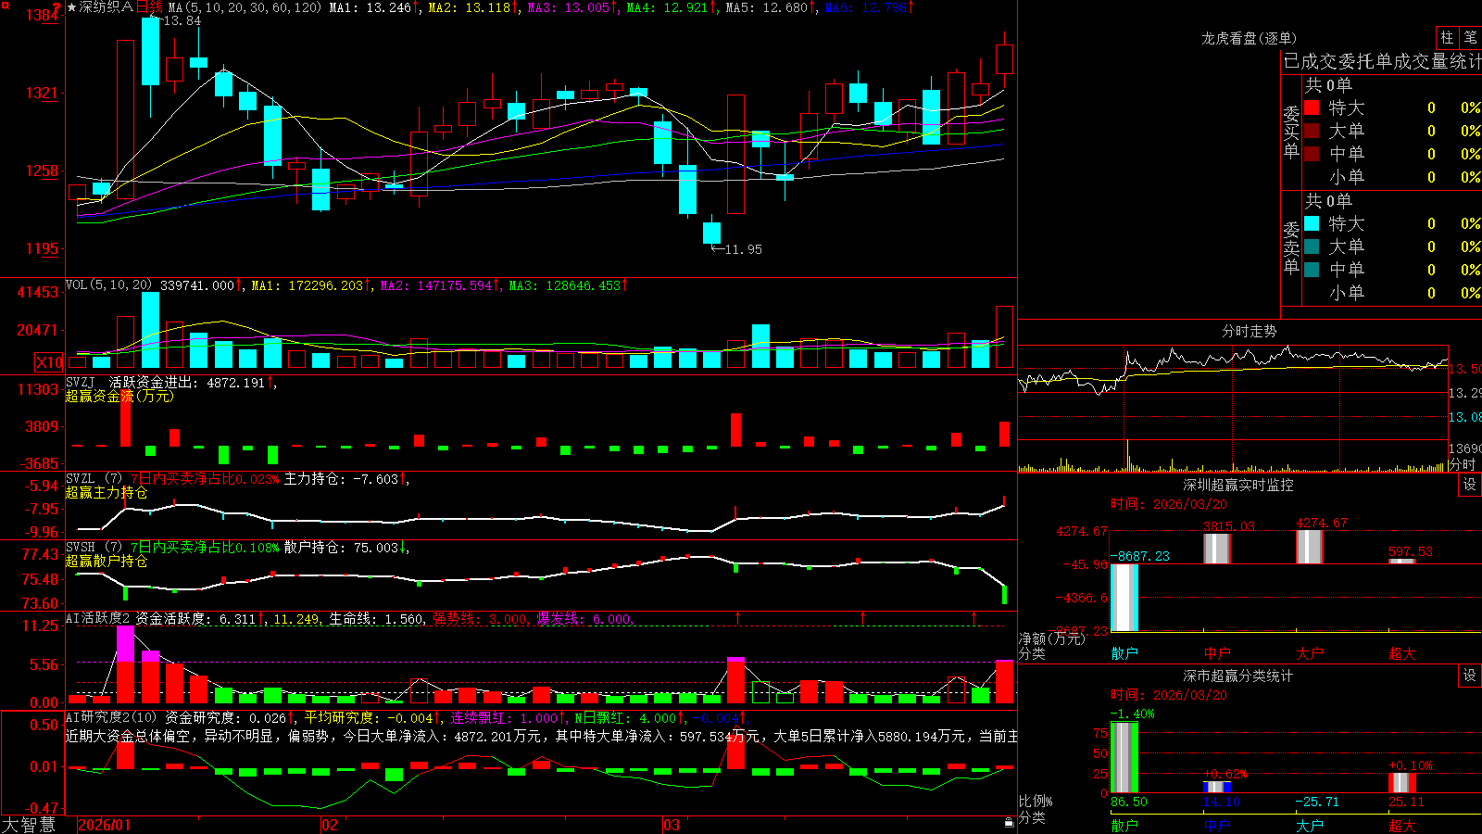Viewport: 1482px width, 834px height.
Task: Click the dark red 大单 buy-order swatch
Action: click(1312, 131)
